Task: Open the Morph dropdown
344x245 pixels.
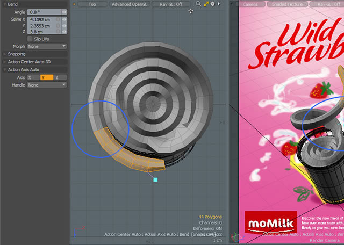Action: click(47, 46)
